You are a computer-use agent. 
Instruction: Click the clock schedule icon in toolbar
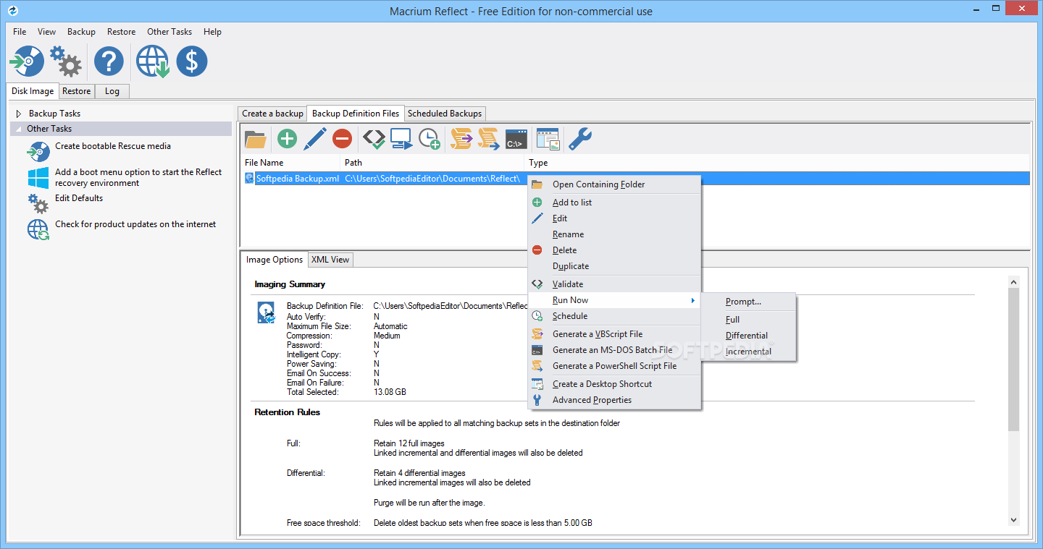click(x=430, y=138)
